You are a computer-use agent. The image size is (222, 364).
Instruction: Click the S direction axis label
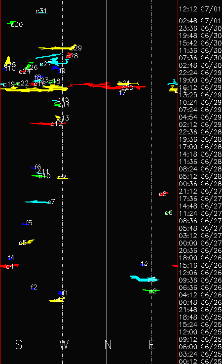click(19, 345)
